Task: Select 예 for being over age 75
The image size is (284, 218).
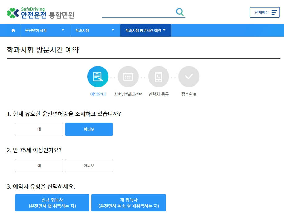Action: tap(39, 166)
